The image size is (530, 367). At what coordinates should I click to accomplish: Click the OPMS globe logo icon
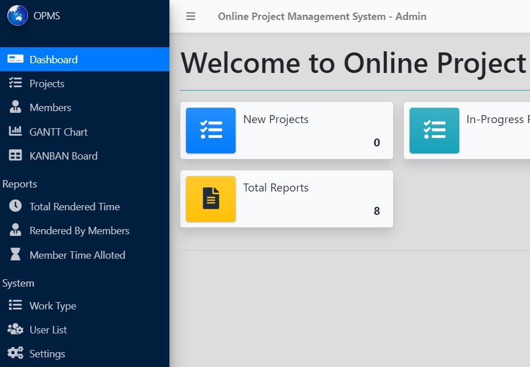[x=17, y=15]
